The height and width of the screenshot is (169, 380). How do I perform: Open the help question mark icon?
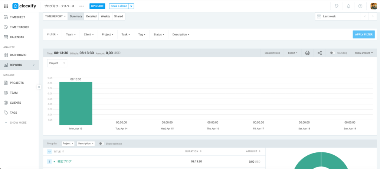(x=360, y=6)
